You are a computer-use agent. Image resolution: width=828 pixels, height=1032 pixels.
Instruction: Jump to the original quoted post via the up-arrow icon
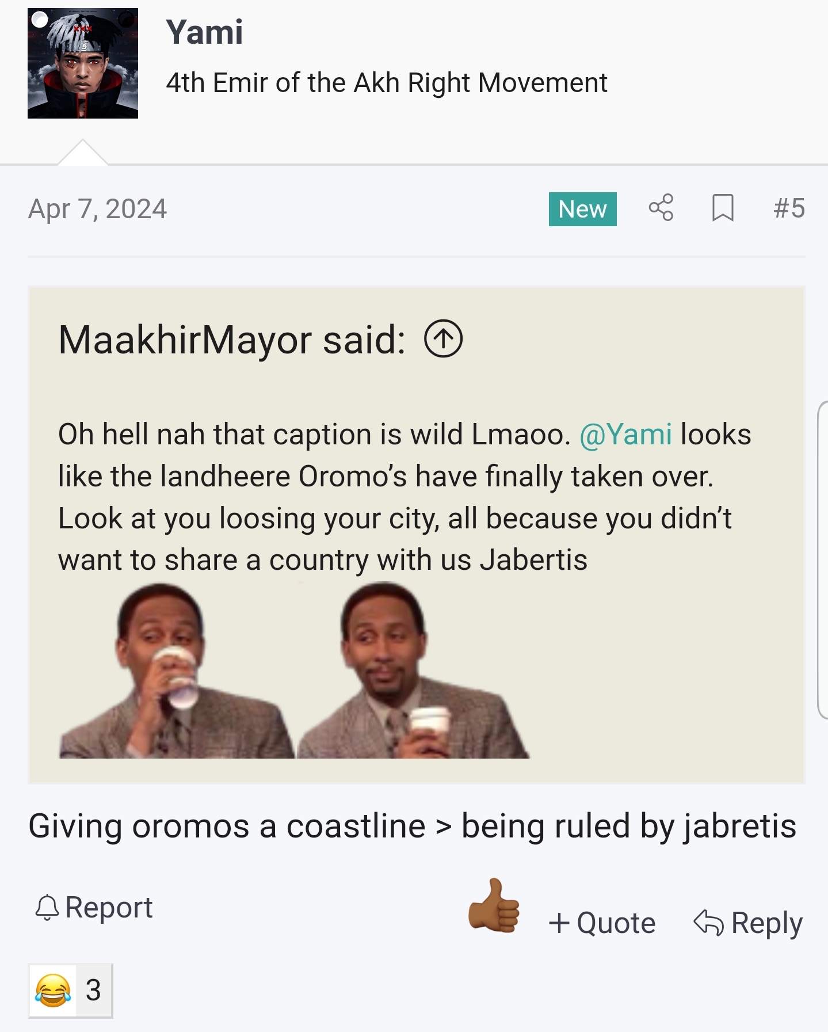coord(443,339)
